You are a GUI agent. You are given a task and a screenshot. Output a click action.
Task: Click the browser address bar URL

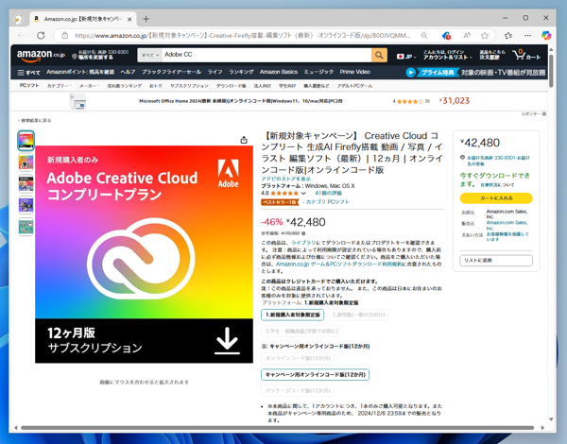(242, 36)
